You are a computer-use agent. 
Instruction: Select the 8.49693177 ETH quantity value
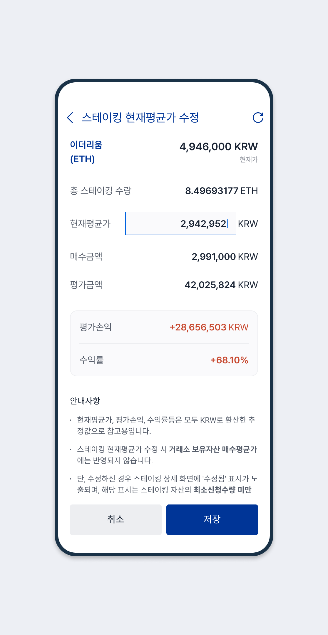pyautogui.click(x=221, y=191)
